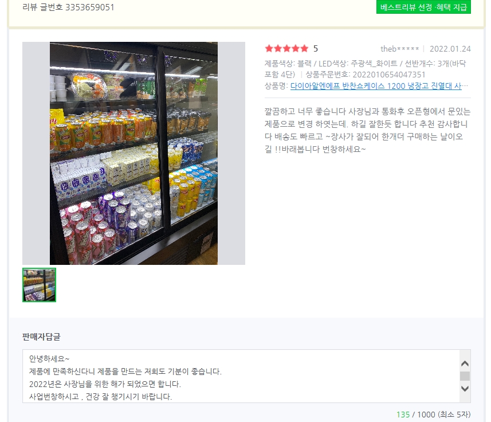Click the reviewer ID theb*****
The width and height of the screenshot is (491, 422).
click(x=399, y=49)
